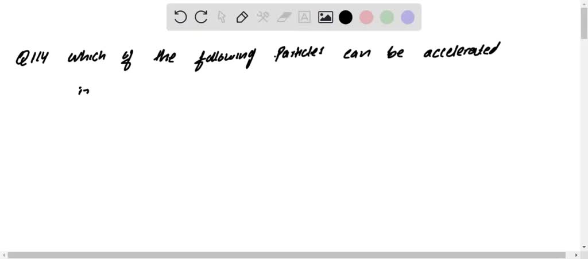Pick the black ink color
This screenshot has height=259, width=588.
click(x=346, y=17)
